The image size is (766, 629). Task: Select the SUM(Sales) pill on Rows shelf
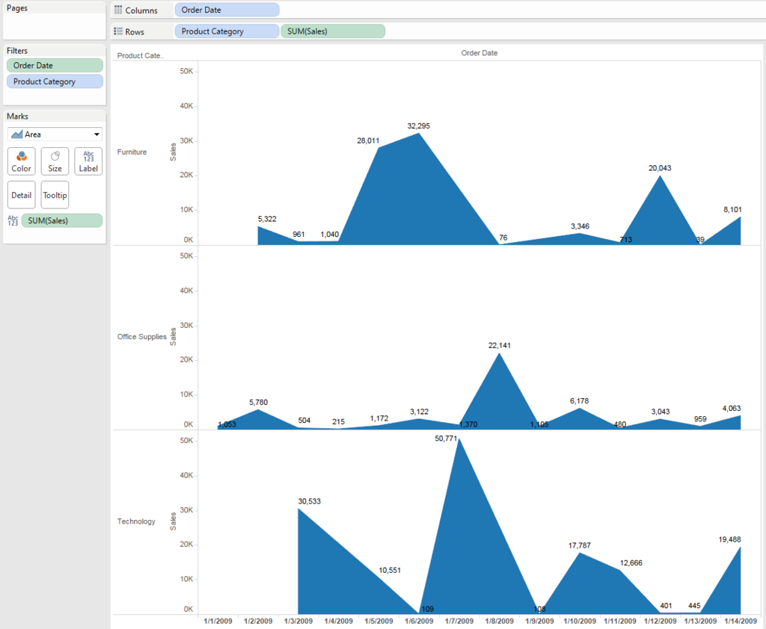333,31
